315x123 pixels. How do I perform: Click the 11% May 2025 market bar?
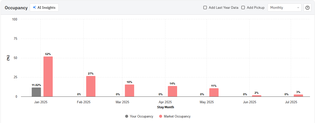pos(214,92)
